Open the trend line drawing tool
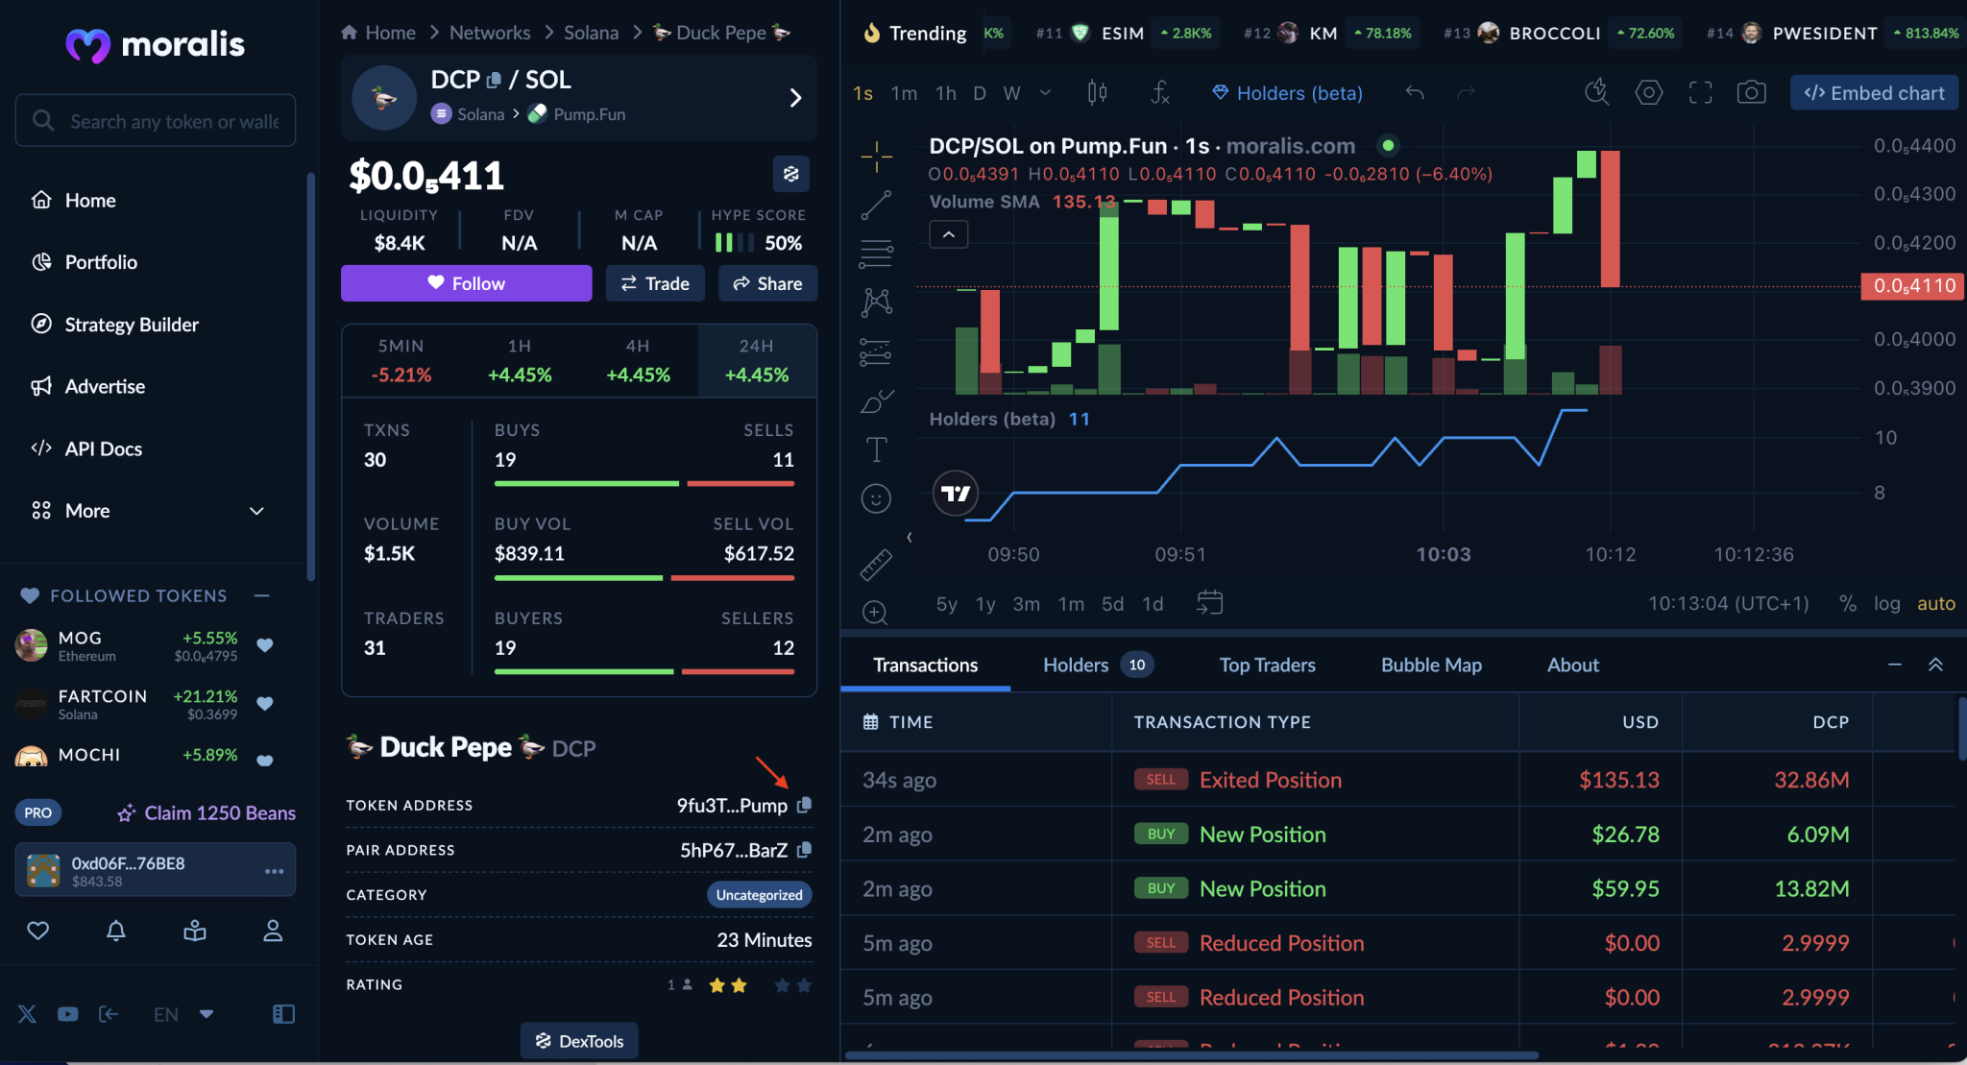The image size is (1967, 1065). pos(875,205)
